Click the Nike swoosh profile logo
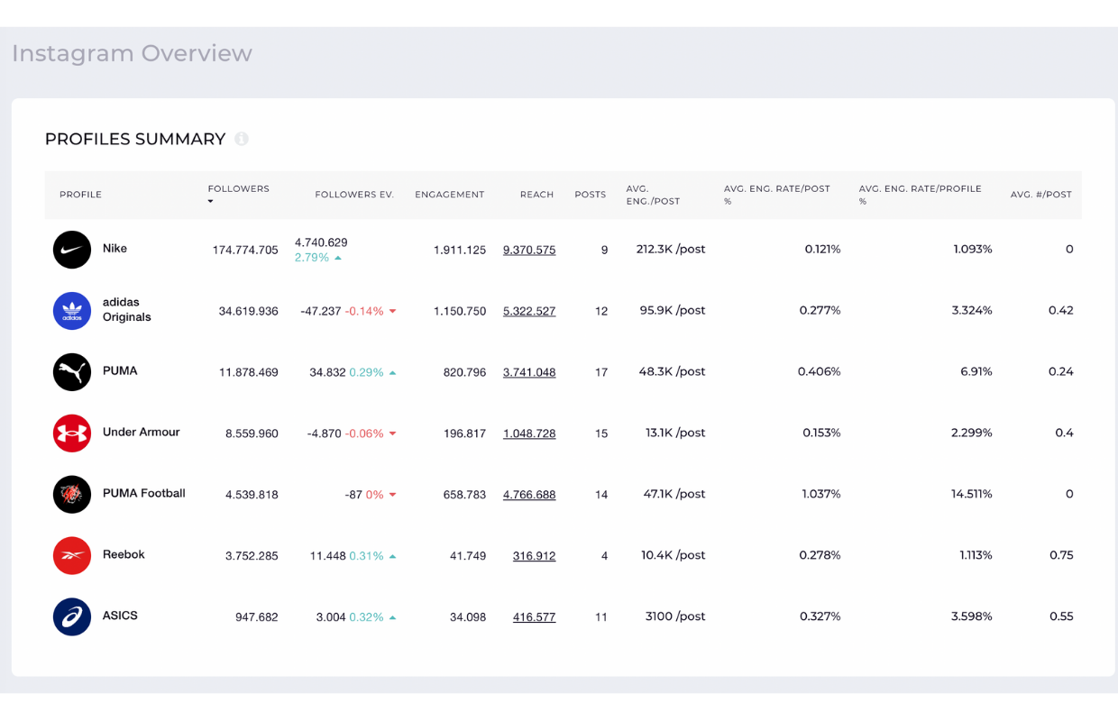The width and height of the screenshot is (1118, 721). pyautogui.click(x=72, y=250)
